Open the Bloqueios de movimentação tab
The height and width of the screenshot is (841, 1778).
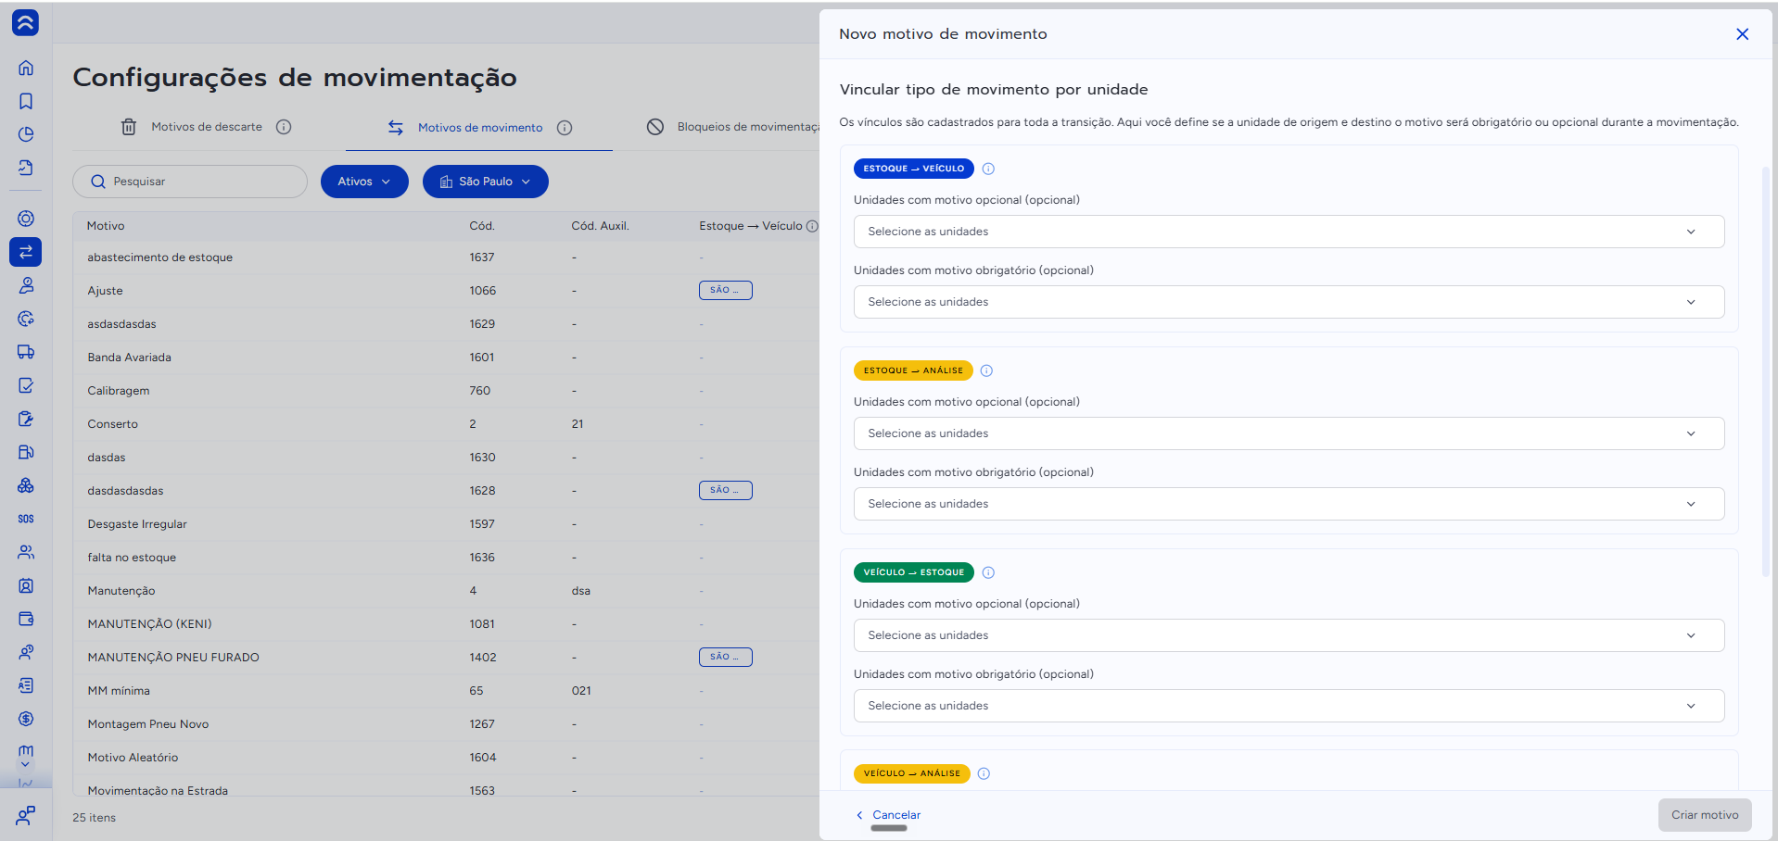(x=733, y=127)
